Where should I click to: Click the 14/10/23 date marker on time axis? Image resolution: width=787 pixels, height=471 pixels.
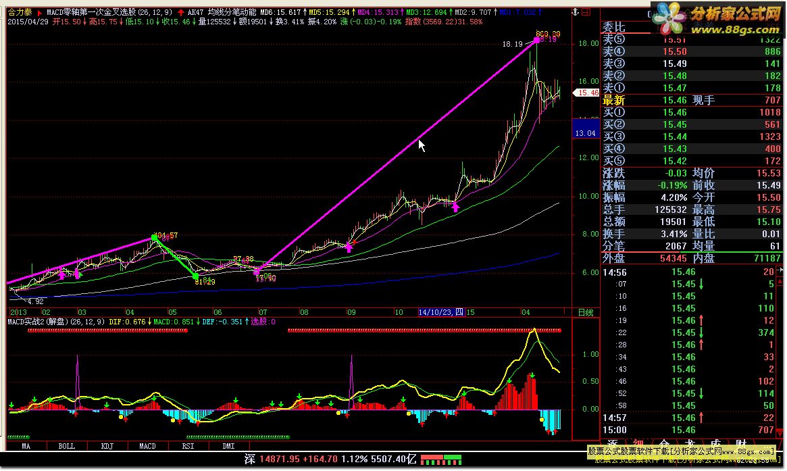(x=441, y=312)
